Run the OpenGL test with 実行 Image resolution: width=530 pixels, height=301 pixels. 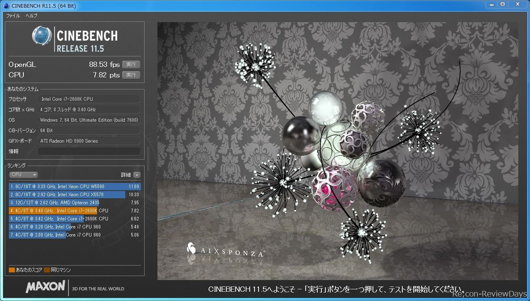click(x=131, y=64)
